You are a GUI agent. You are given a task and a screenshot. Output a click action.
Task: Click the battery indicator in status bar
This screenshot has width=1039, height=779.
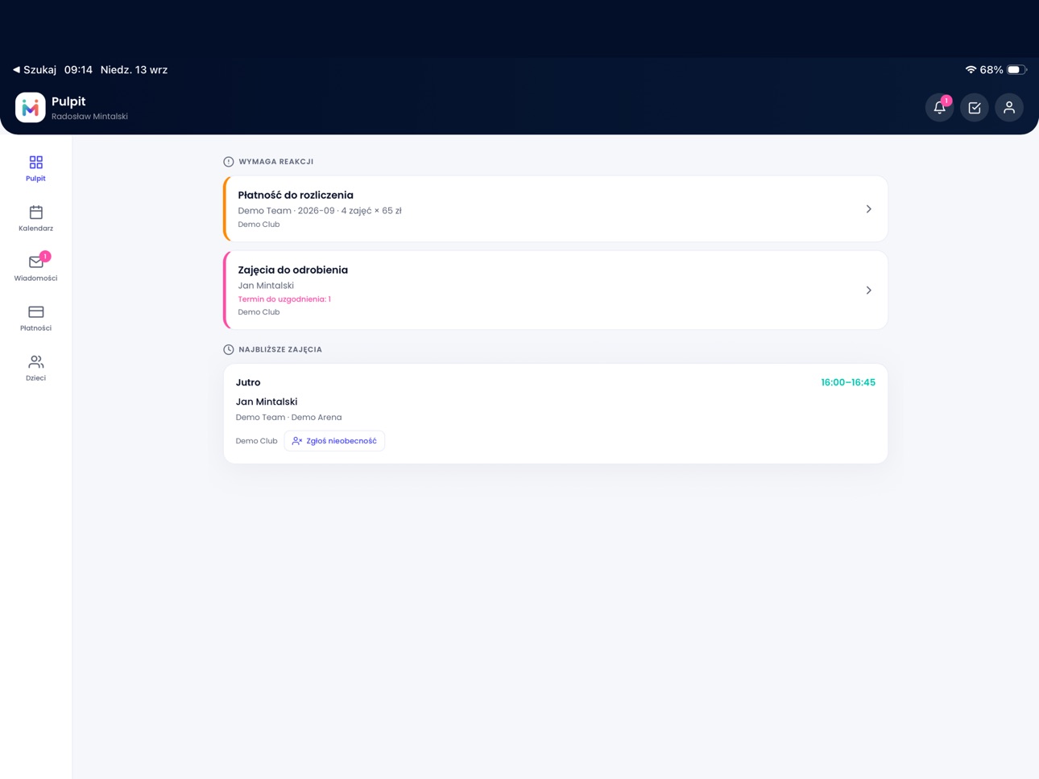click(x=1017, y=70)
